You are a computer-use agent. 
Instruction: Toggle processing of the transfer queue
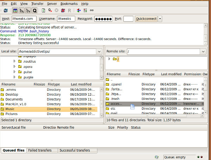pos(50,10)
